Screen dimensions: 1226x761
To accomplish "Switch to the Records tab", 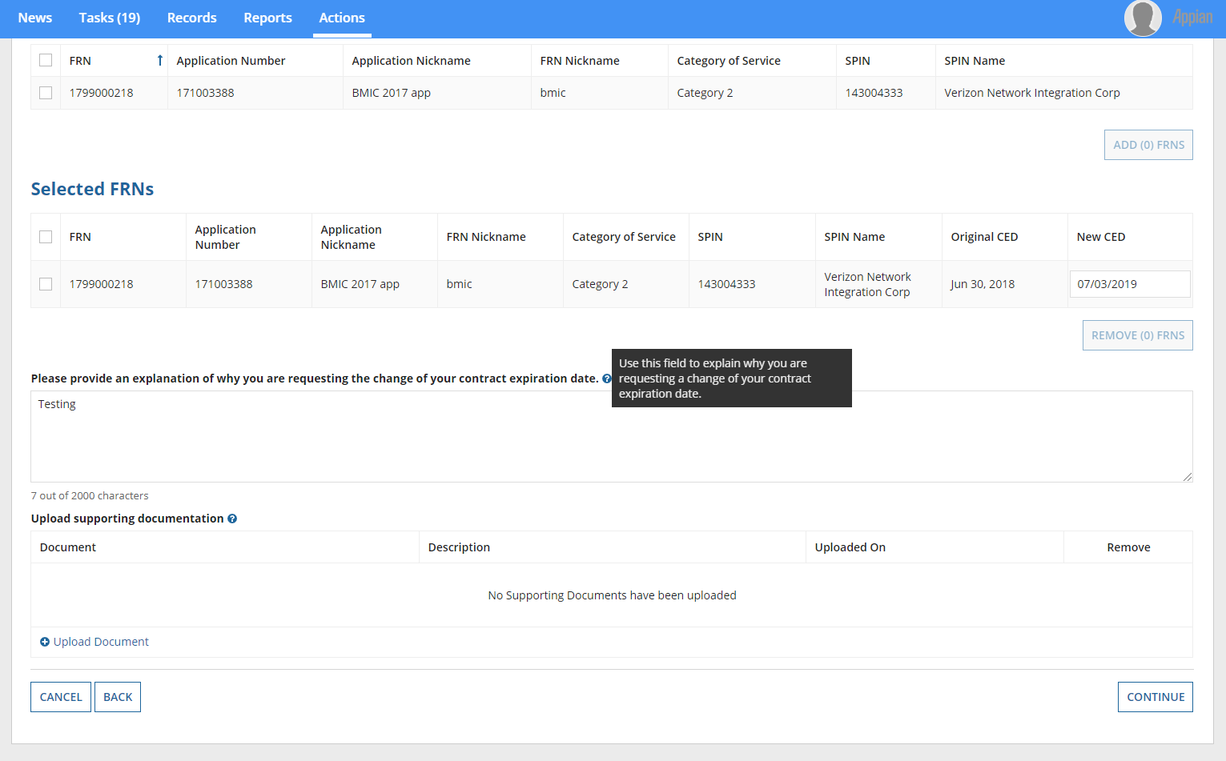I will (x=191, y=18).
